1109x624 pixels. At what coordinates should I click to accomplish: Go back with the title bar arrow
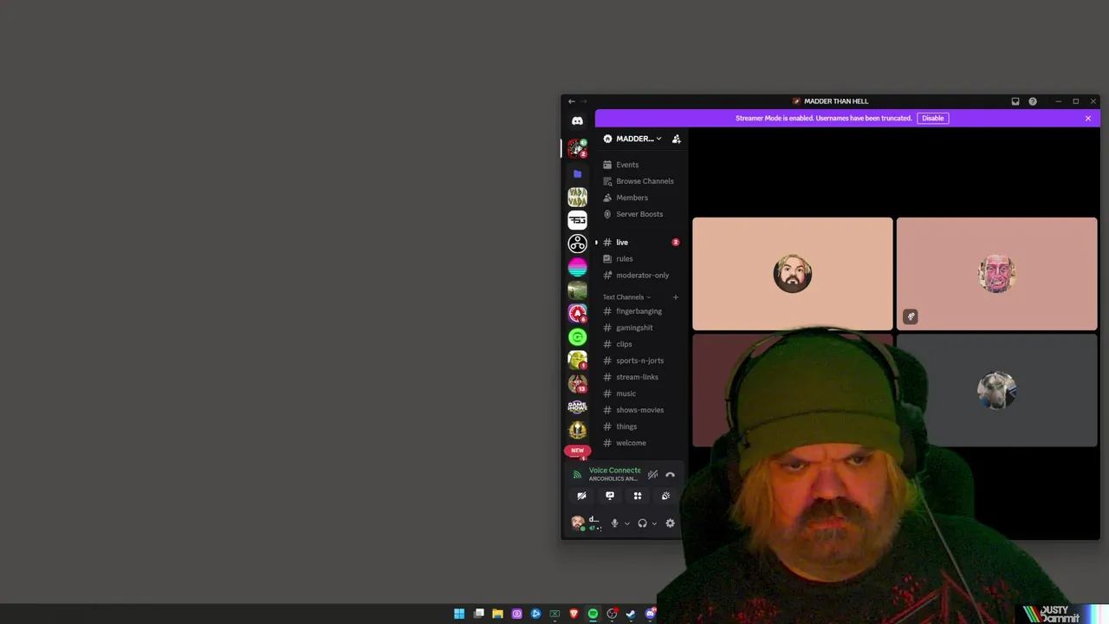click(x=571, y=101)
